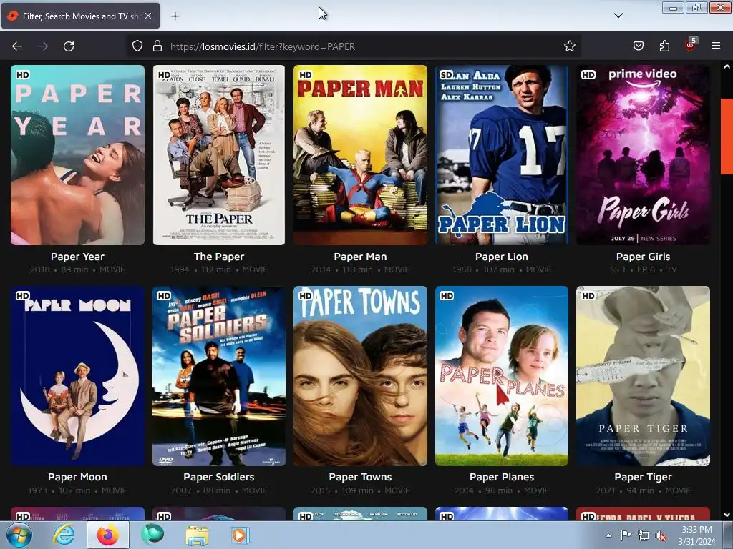This screenshot has height=549, width=733.
Task: Open the Paper Lion poster
Action: point(502,155)
